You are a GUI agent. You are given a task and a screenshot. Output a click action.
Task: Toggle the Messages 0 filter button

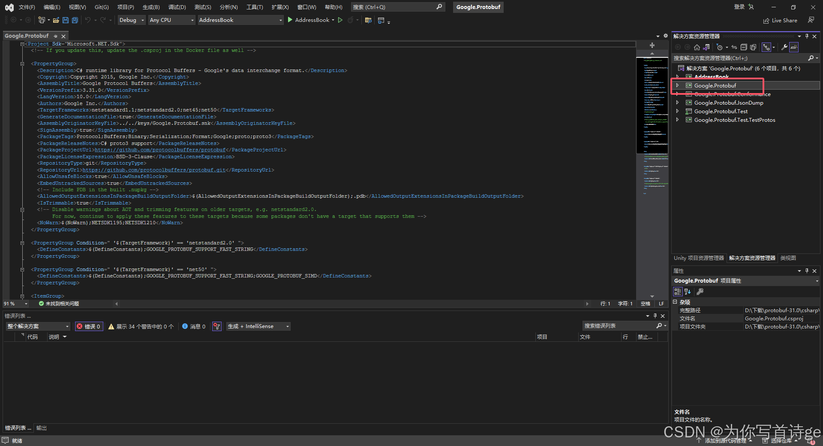[194, 326]
